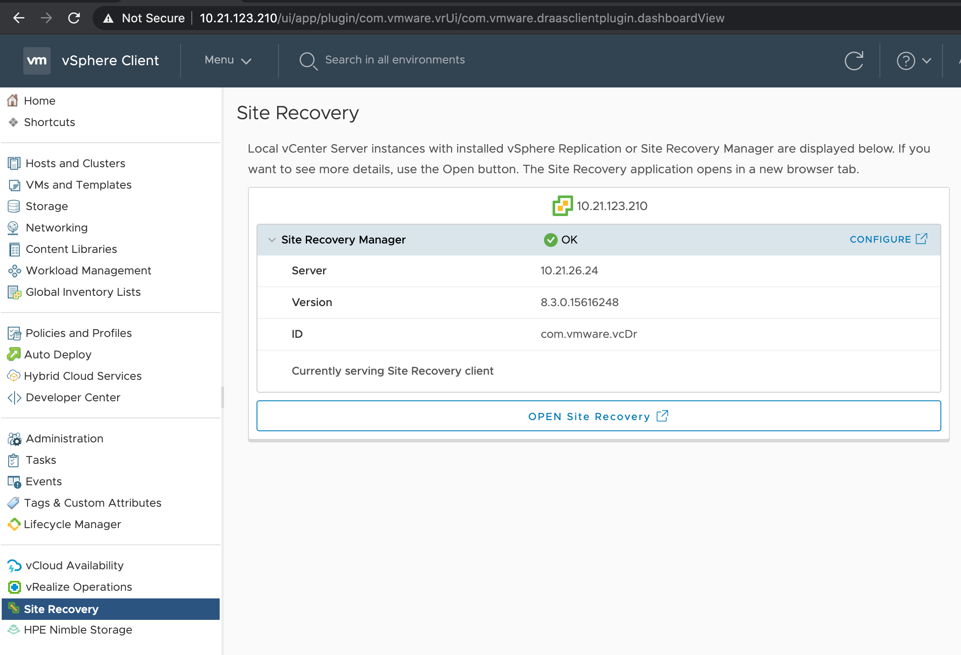Screen dimensions: 961x655
Task: Click the vRealize Operations icon
Action: (x=14, y=587)
